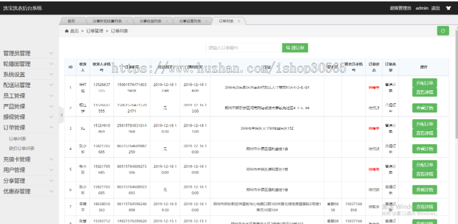Switch to the 首页 tab
This screenshot has height=224, width=458.
[x=71, y=21]
